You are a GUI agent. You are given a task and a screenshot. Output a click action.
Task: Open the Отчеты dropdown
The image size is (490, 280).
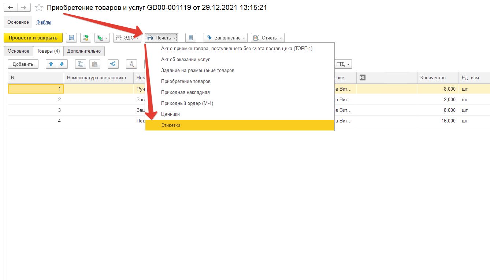(x=268, y=38)
